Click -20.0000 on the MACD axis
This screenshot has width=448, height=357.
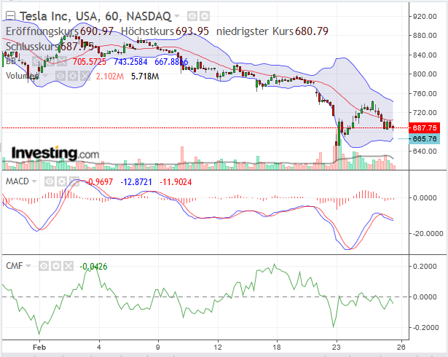[x=428, y=234]
